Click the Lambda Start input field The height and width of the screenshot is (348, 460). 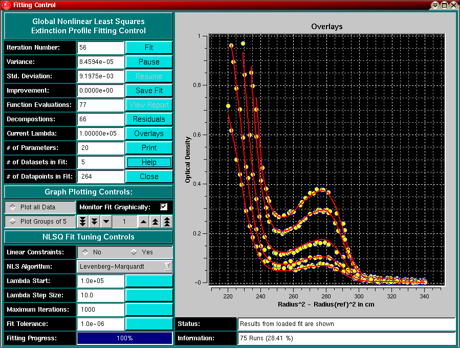pyautogui.click(x=101, y=281)
